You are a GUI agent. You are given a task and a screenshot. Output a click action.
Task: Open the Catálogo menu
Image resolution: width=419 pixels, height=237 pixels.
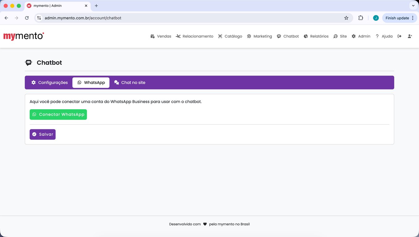point(230,36)
